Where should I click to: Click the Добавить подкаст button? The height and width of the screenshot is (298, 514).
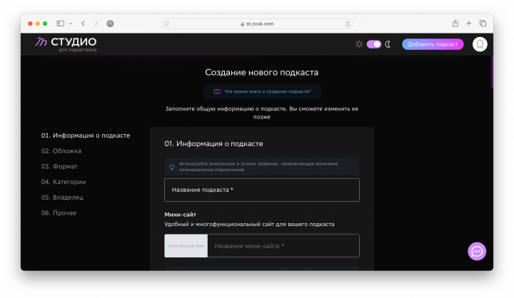pos(433,44)
